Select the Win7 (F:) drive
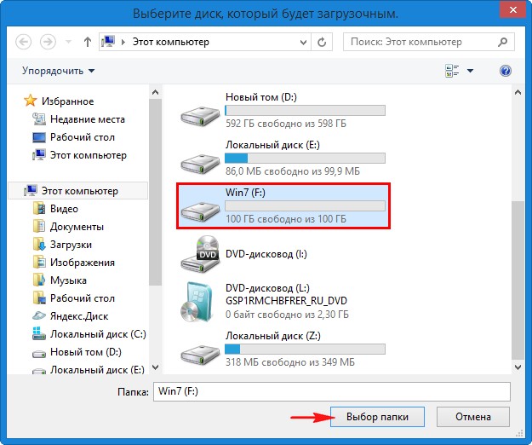Screen dimensions: 532x445 [x=283, y=205]
